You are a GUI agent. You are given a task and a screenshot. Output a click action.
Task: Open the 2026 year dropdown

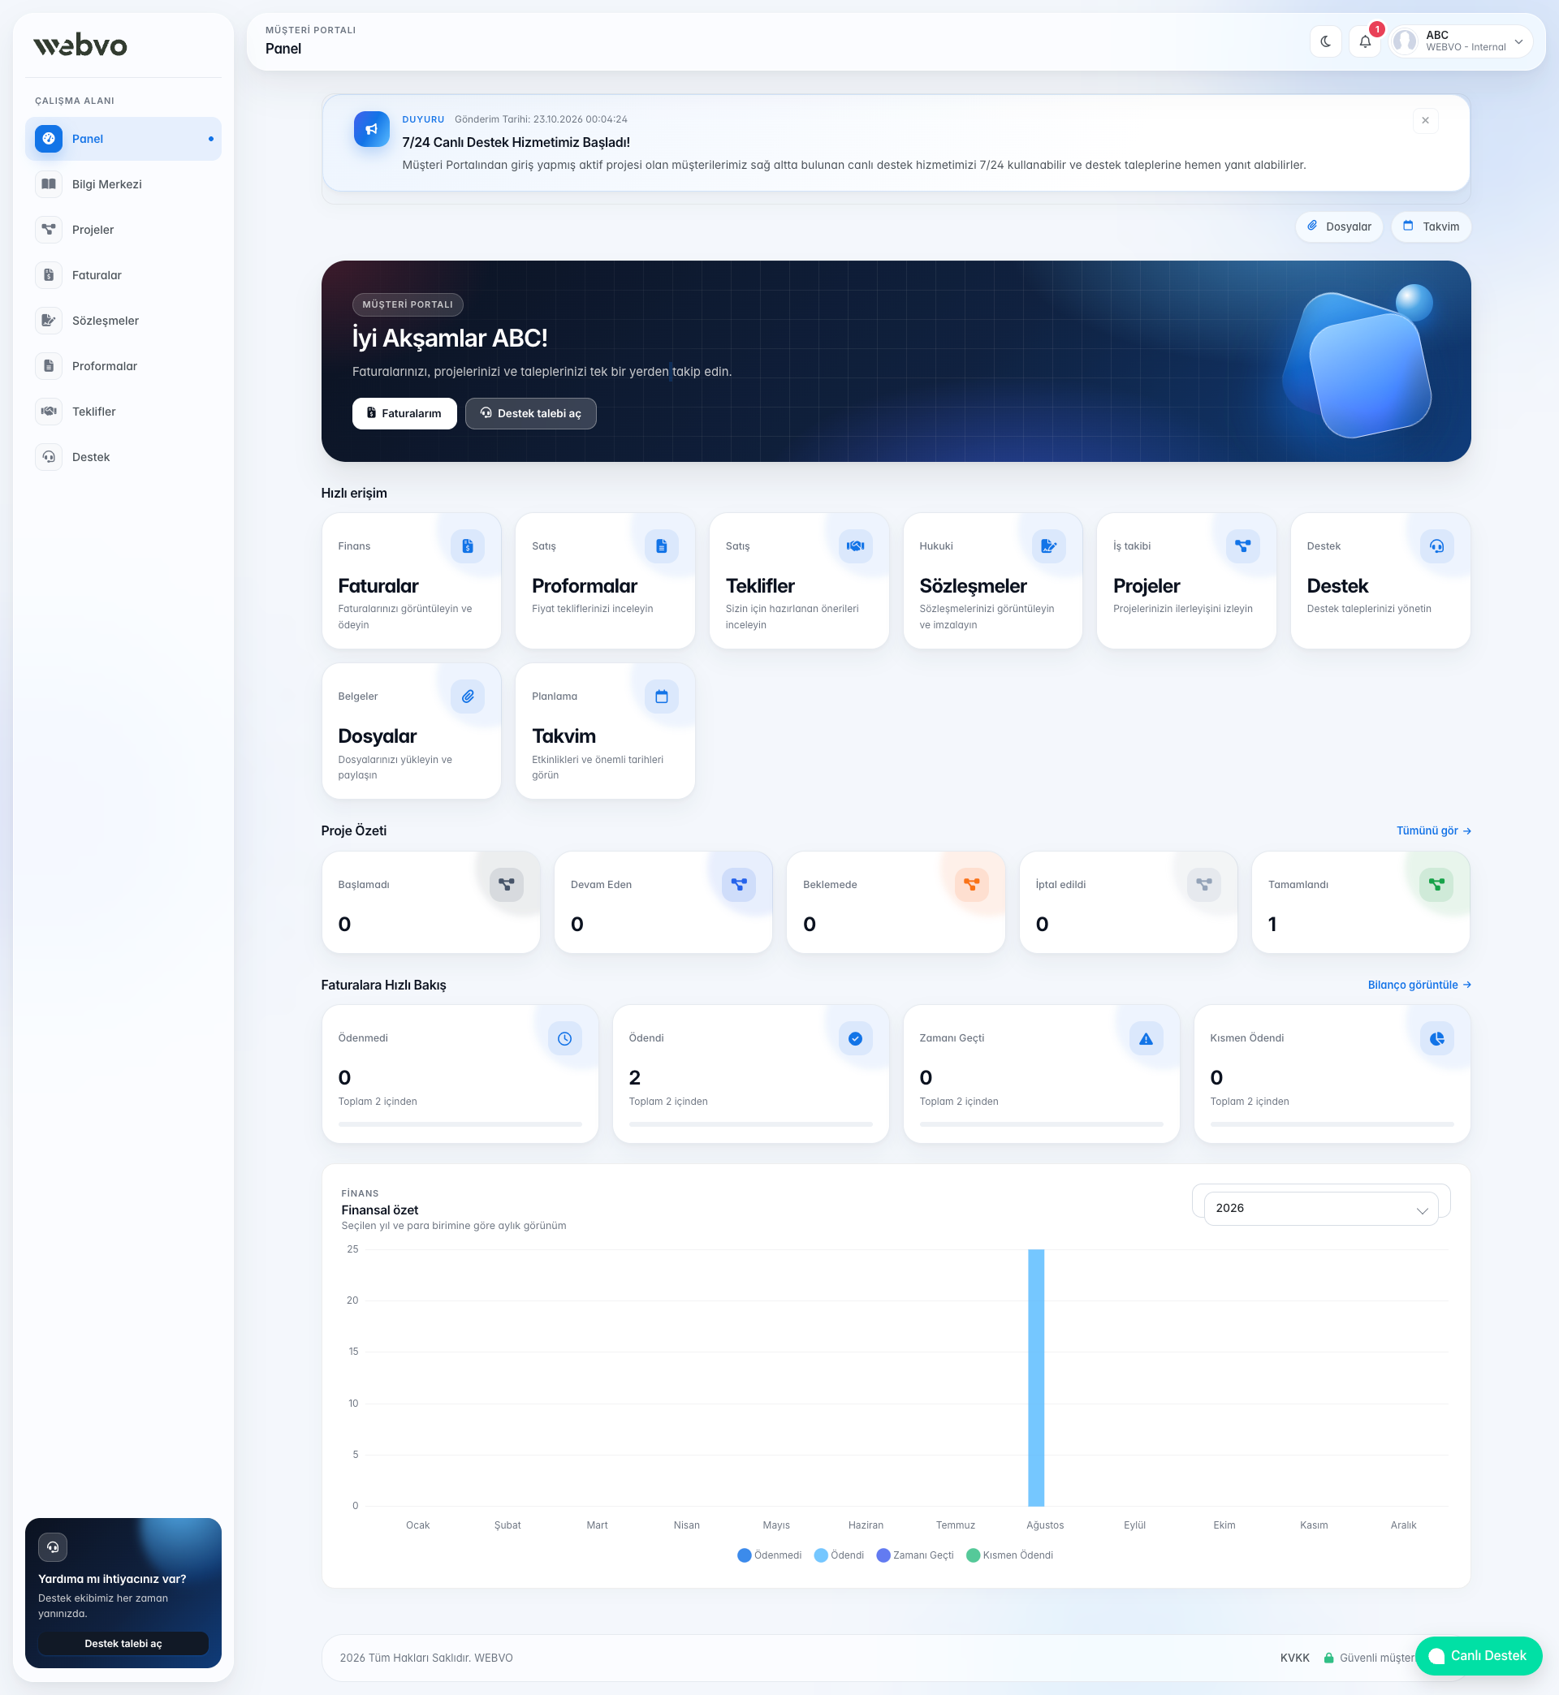(x=1320, y=1209)
